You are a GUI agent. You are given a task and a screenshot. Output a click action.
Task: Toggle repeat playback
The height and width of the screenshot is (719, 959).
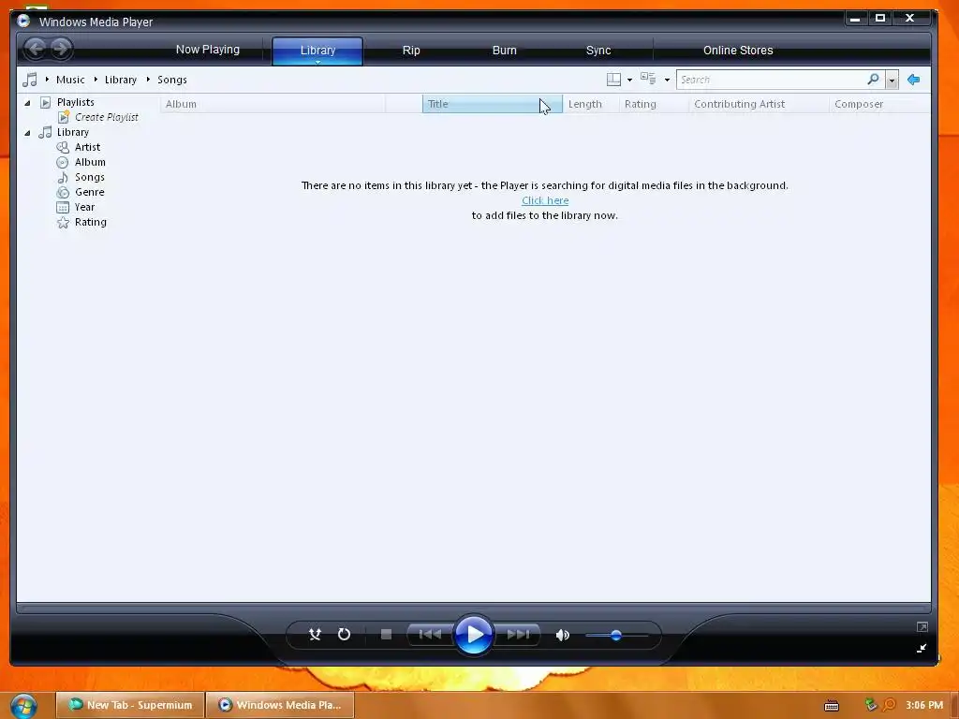(345, 635)
